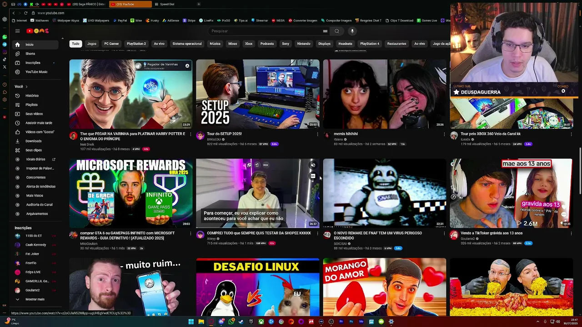Open Vídeos com "Gostei" in the sidebar

(36, 132)
